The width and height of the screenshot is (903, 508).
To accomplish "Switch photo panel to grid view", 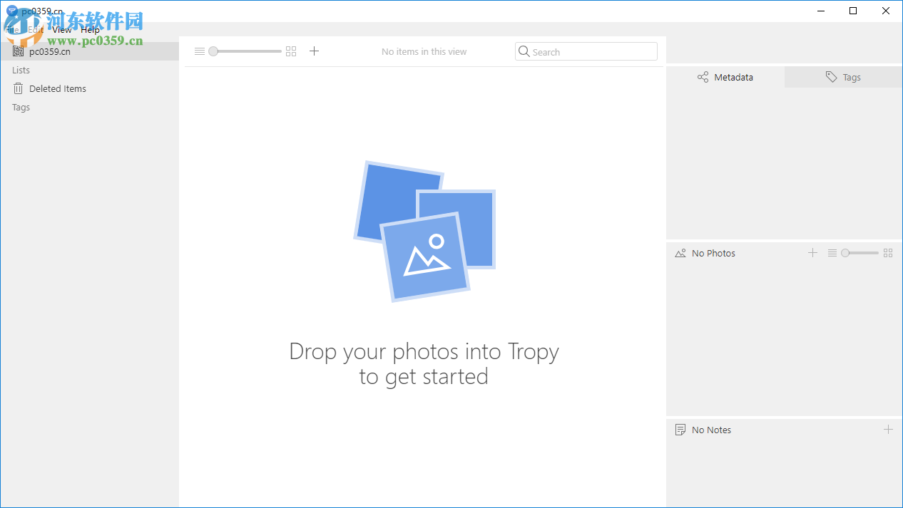I will (888, 253).
